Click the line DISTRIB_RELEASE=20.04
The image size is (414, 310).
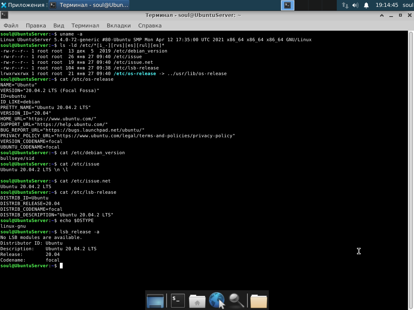(30, 203)
